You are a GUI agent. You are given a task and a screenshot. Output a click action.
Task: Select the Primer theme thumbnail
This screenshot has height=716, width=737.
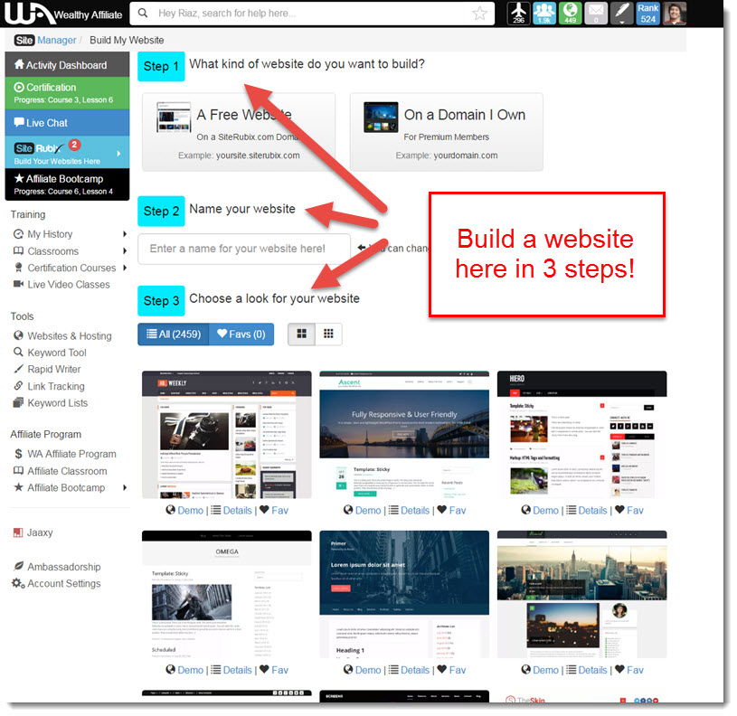404,594
